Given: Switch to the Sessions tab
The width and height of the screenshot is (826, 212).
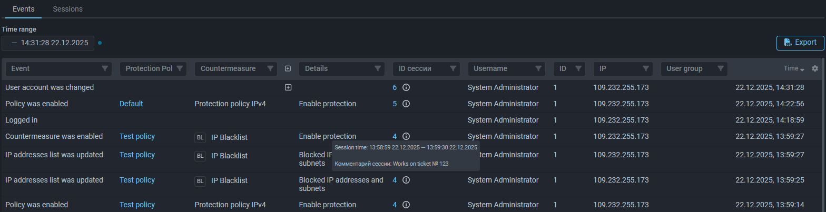Looking at the screenshot, I should click(67, 9).
